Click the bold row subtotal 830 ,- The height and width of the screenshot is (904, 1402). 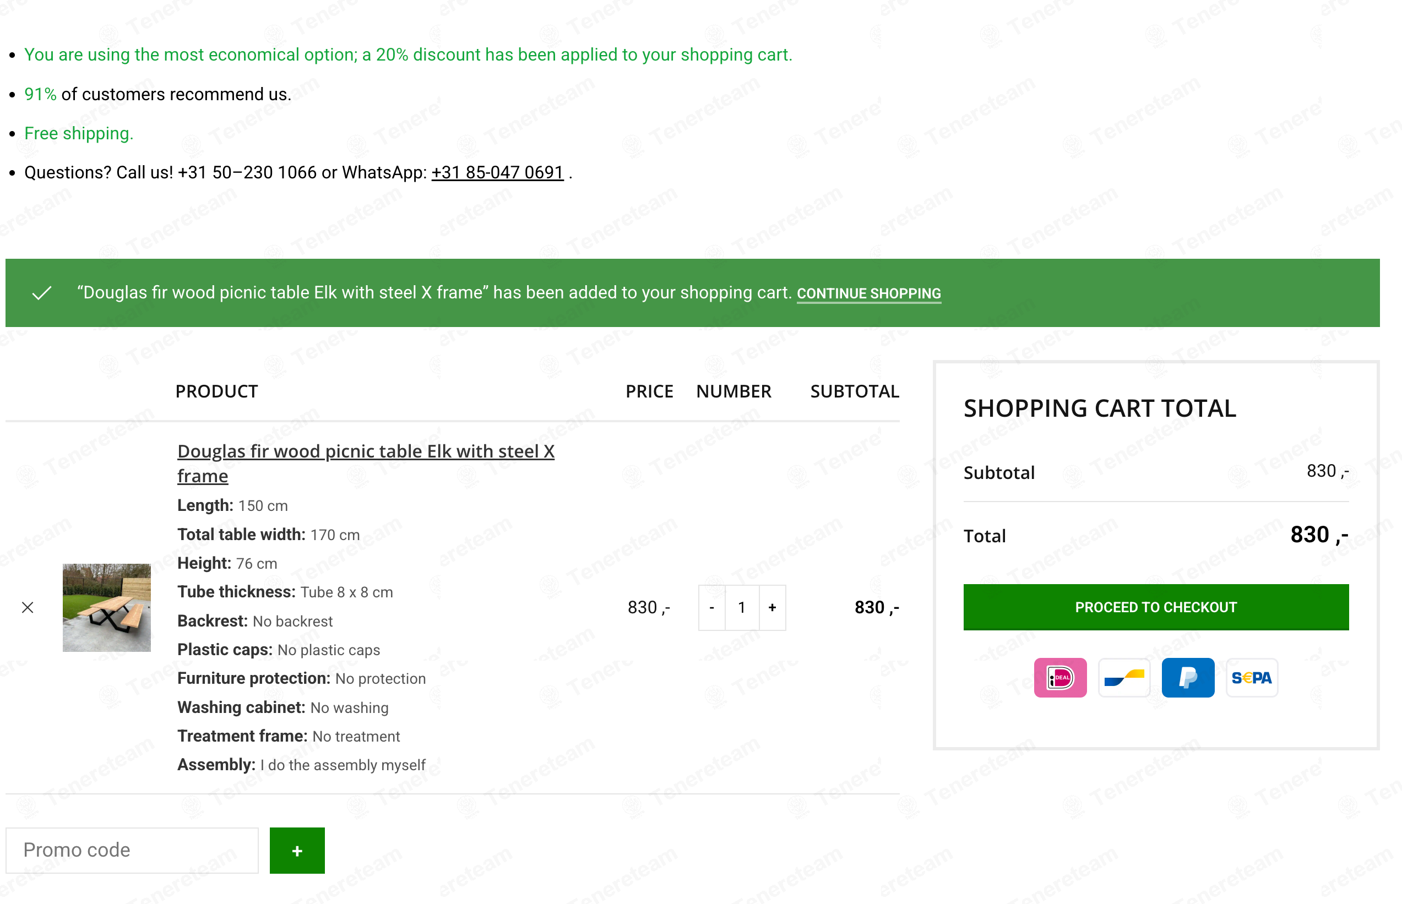pos(877,608)
